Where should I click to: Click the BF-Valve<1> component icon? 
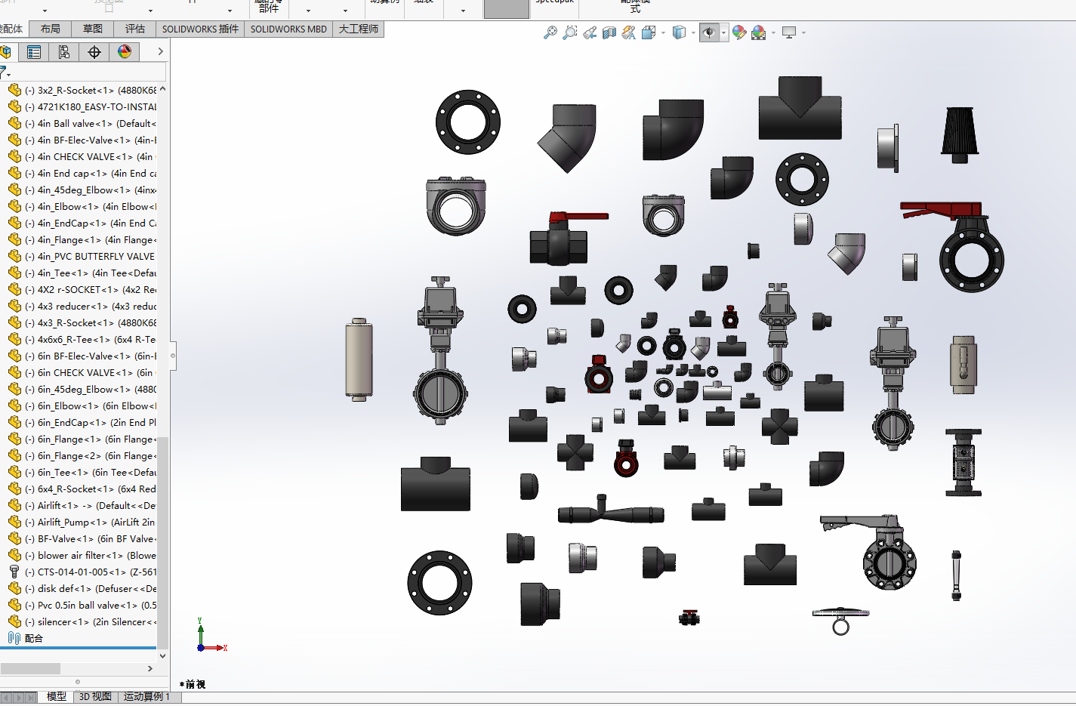[x=14, y=538]
